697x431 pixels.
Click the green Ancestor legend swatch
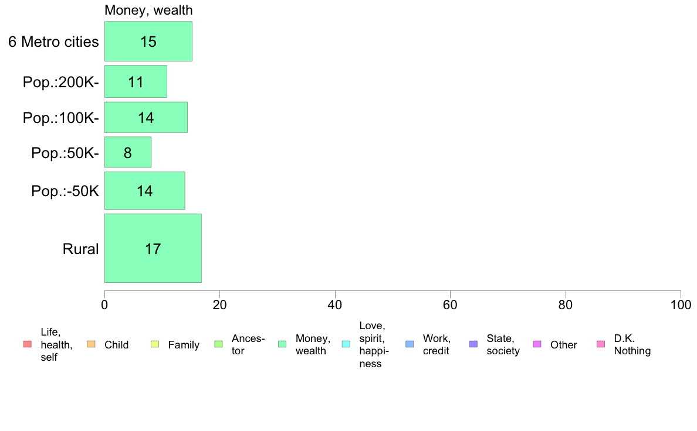pos(218,344)
